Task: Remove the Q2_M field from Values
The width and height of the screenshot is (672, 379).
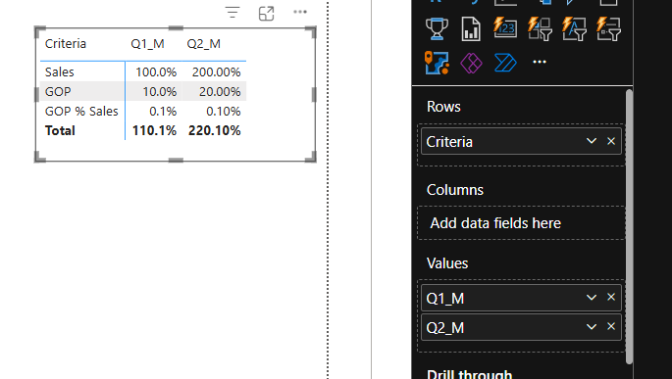Action: (x=611, y=326)
